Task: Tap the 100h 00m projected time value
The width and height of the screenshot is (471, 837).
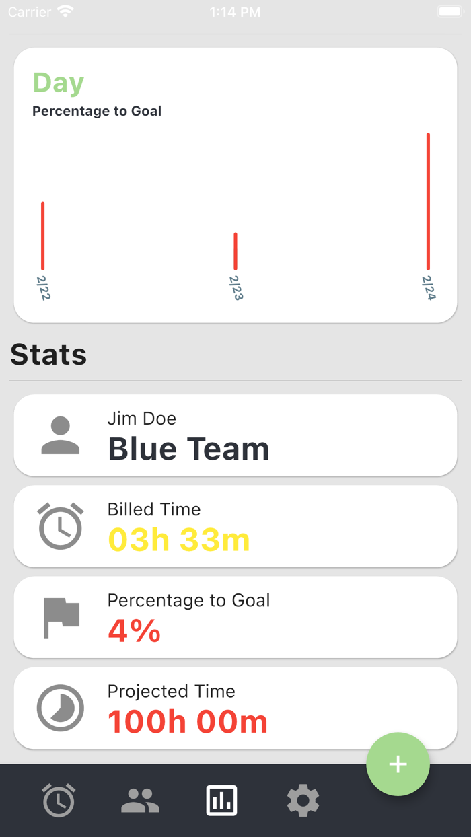Action: pos(188,722)
